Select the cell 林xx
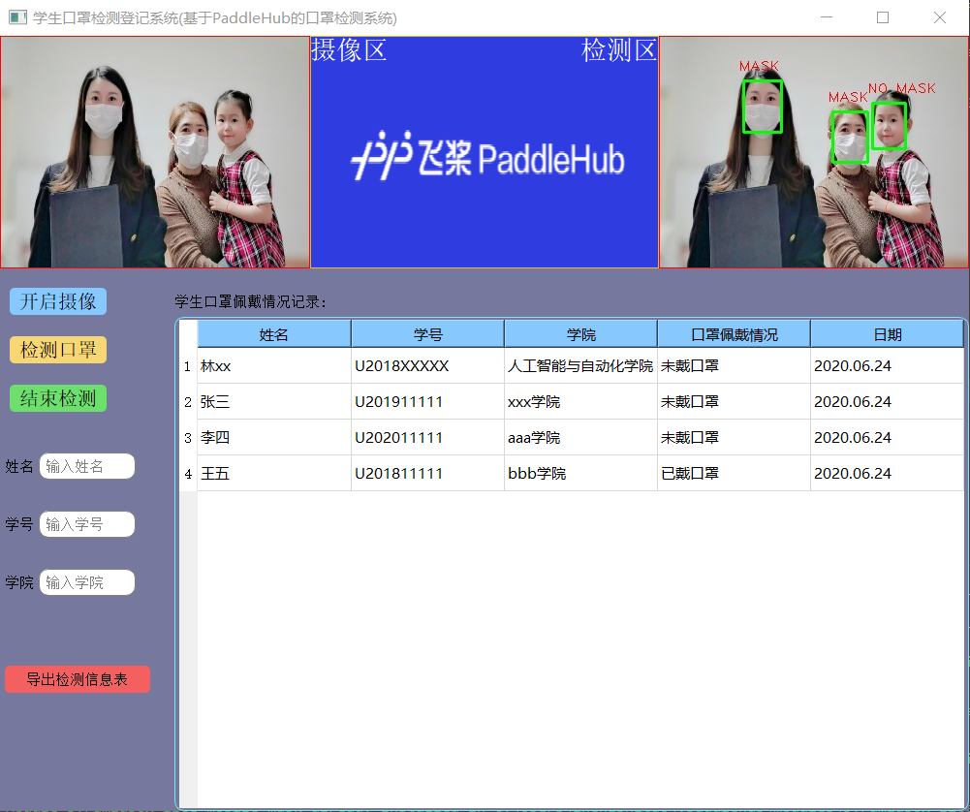Viewport: 970px width, 812px height. coord(274,366)
